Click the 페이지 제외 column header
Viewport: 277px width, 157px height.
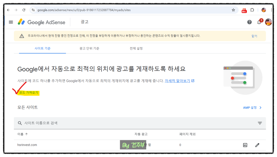point(188,134)
